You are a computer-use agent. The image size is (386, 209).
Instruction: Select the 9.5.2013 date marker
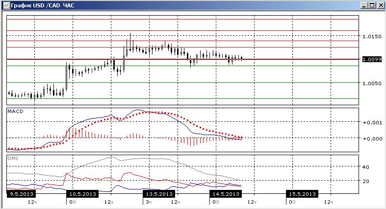click(21, 194)
